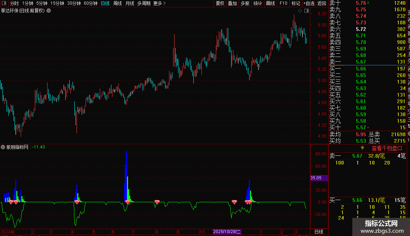
Task: Click 叠加 overlay button
Action: [x=233, y=3]
